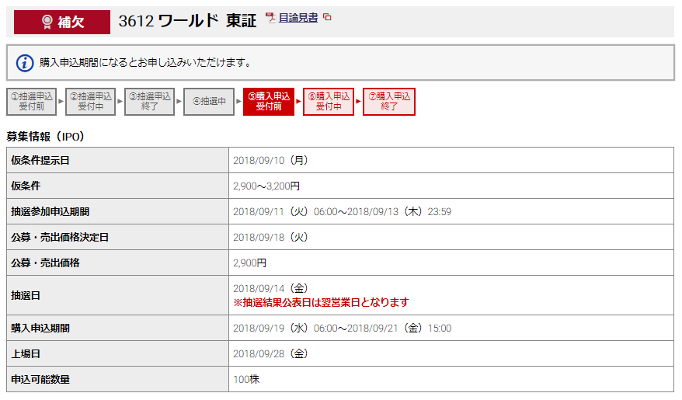
Task: Click the 抽選日 row label
Action: click(x=26, y=296)
